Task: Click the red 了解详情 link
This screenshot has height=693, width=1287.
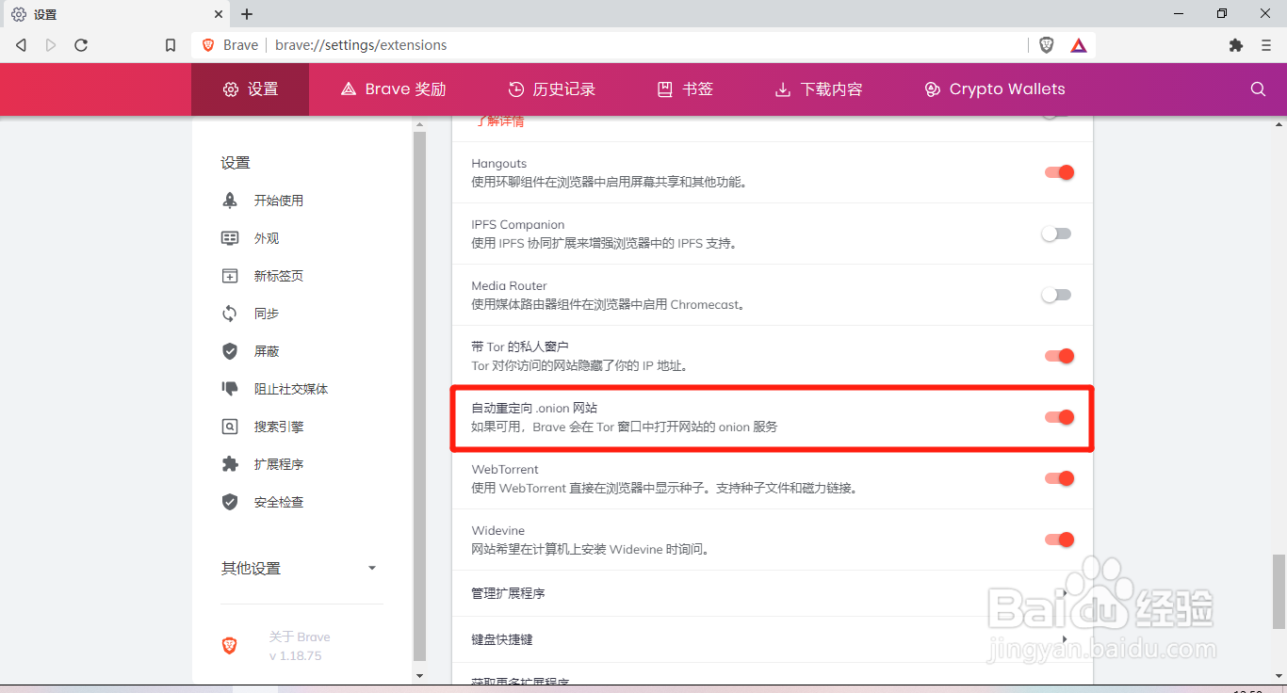Action: (x=498, y=121)
